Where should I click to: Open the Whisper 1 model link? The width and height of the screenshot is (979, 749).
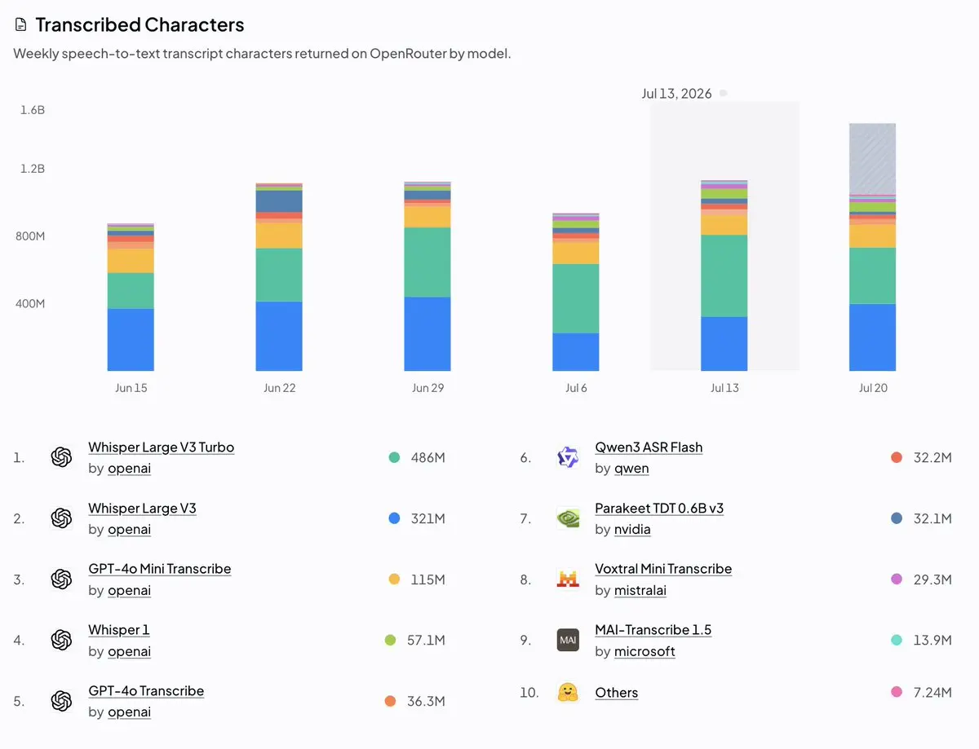click(119, 630)
